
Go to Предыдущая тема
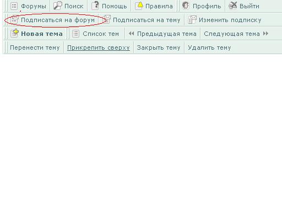pyautogui.click(x=167, y=34)
